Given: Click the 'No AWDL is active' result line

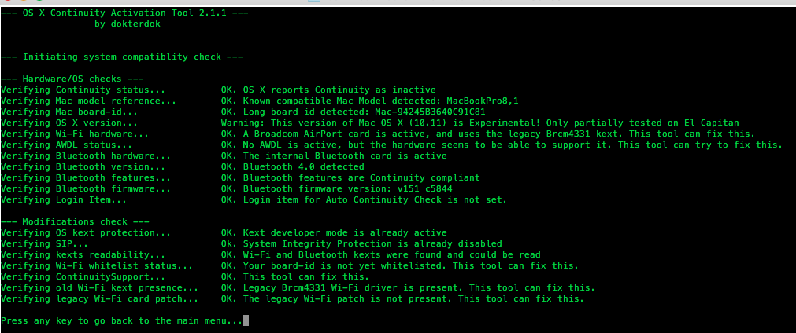Looking at the screenshot, I should click(x=502, y=145).
